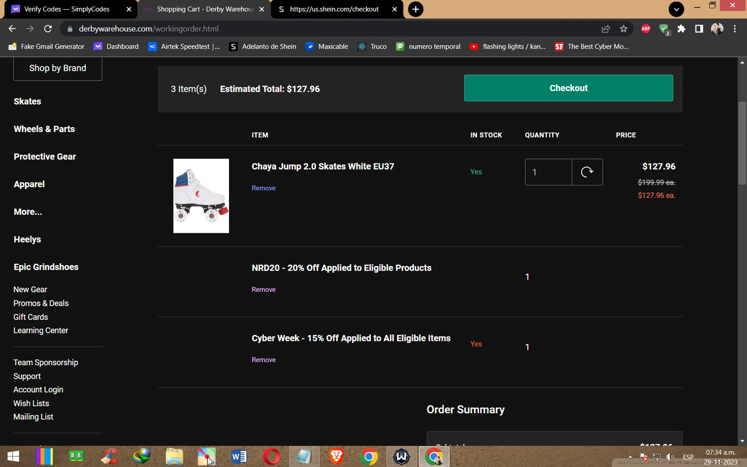
Task: Click the browser forward arrow
Action: click(30, 29)
